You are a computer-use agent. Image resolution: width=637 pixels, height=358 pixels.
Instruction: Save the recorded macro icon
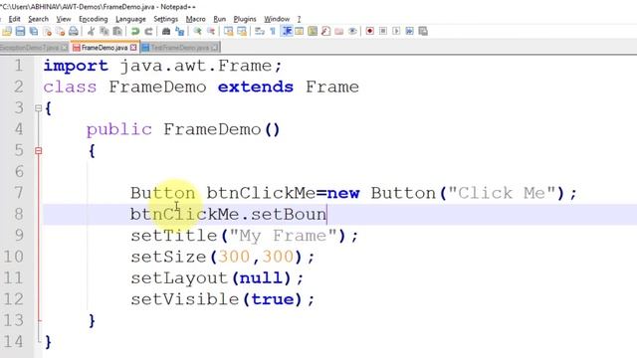423,31
